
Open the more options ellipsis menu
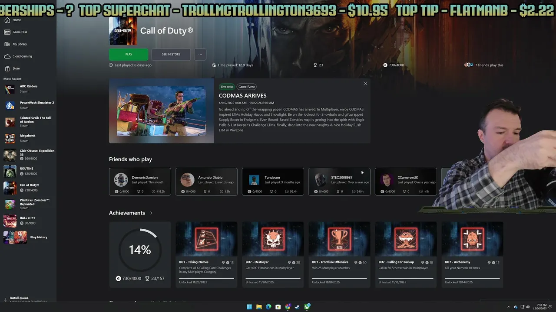point(200,54)
